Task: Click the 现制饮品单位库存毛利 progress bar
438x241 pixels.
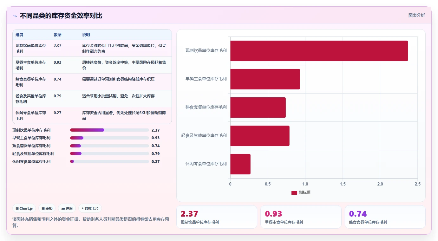Action: coord(109,130)
